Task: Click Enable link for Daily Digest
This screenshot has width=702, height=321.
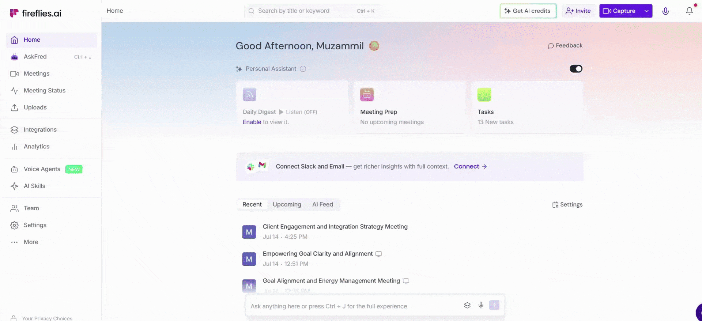Action: point(252,122)
